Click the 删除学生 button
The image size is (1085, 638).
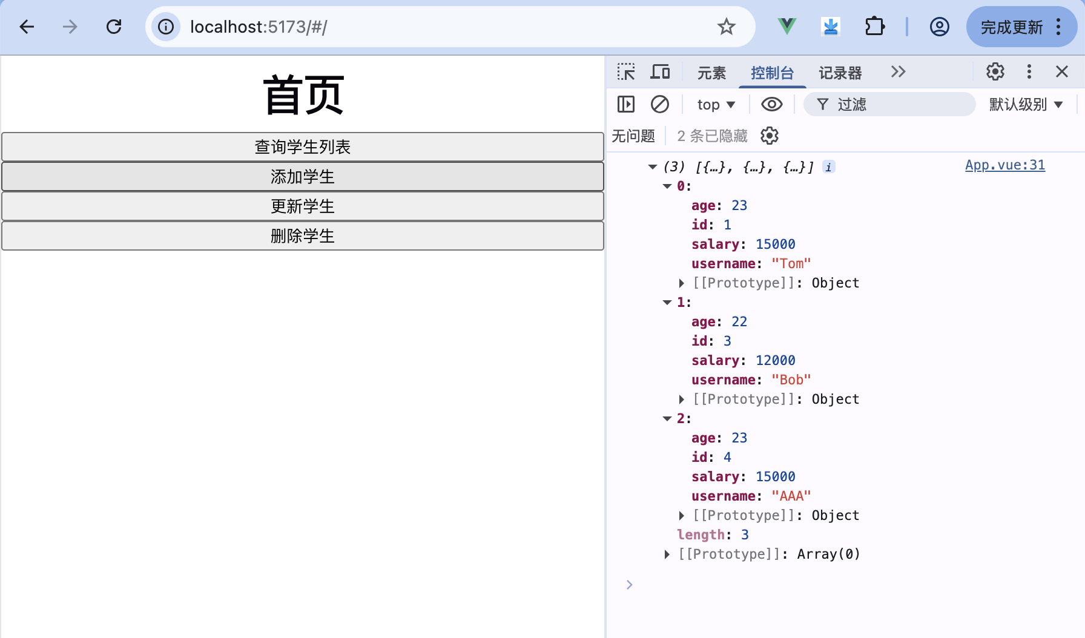[303, 236]
